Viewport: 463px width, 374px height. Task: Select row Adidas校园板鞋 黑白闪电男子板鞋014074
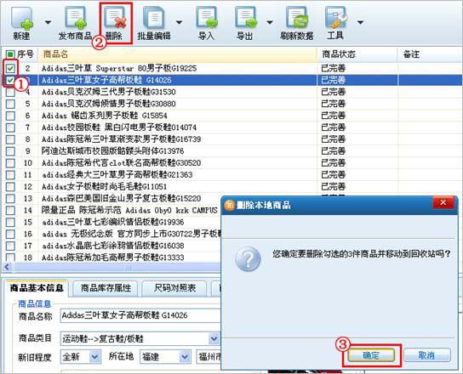click(x=231, y=127)
